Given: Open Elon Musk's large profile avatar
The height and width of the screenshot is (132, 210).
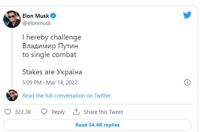Looking at the screenshot, I should pos(12,19).
